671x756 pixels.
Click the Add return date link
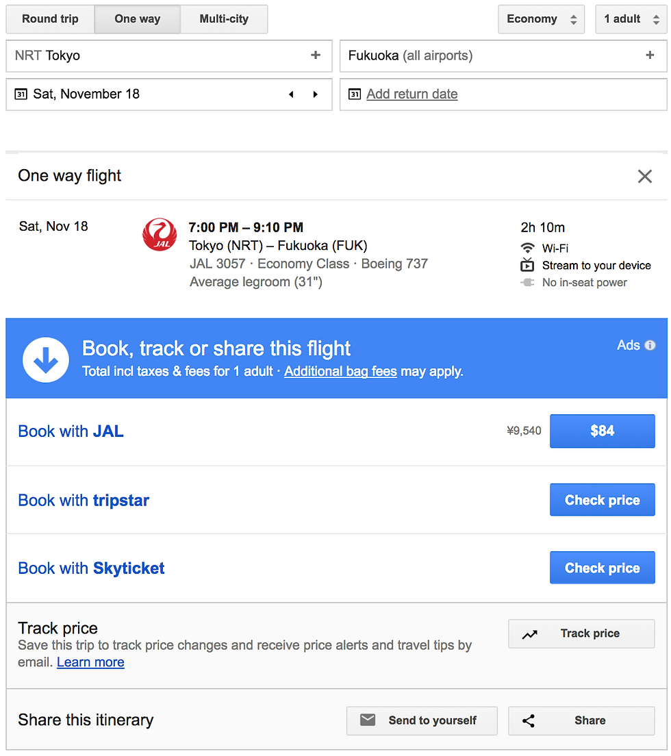click(x=412, y=94)
